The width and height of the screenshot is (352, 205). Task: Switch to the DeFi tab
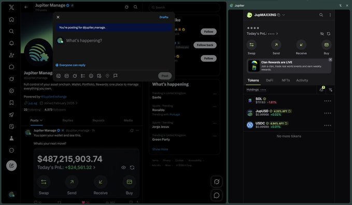[270, 80]
